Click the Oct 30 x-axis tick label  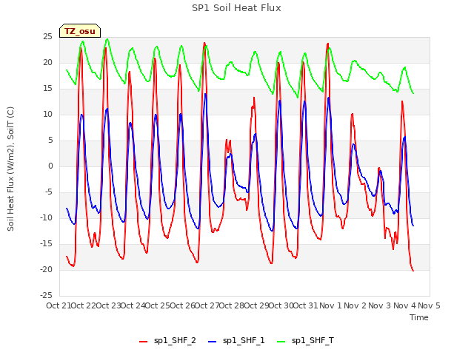coord(281,305)
